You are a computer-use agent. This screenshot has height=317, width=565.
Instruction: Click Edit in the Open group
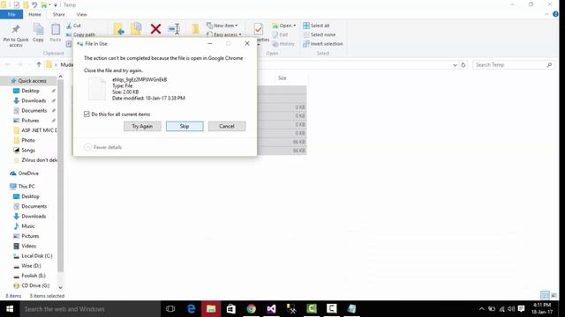(x=281, y=34)
